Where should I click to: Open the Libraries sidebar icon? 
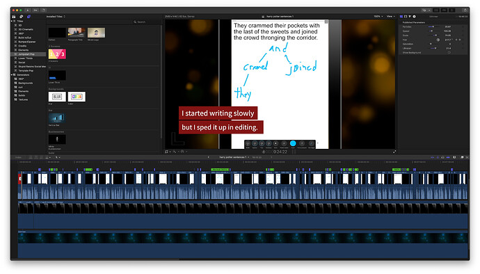click(x=14, y=17)
